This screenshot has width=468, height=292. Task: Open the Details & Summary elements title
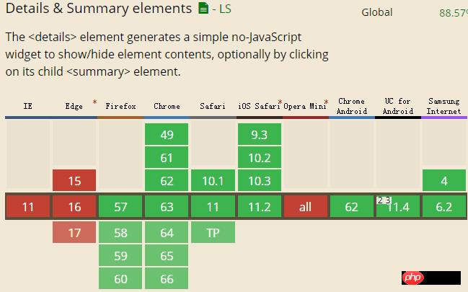pos(99,9)
